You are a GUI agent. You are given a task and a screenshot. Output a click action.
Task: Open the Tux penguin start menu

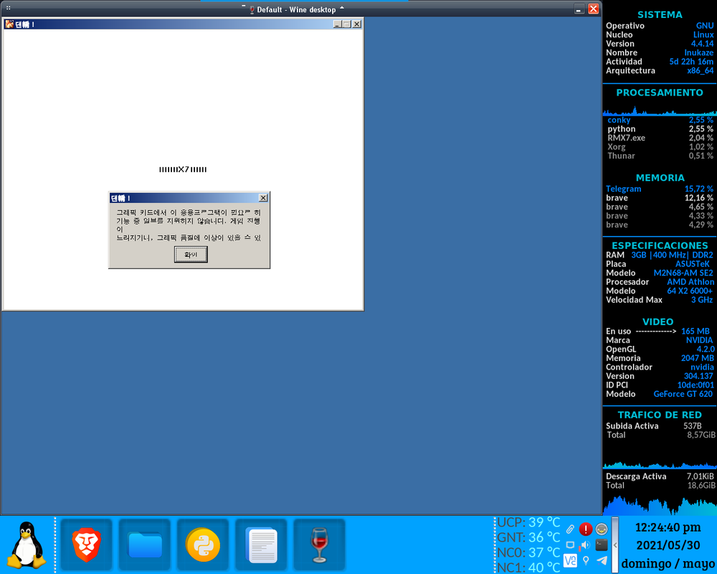tap(27, 545)
